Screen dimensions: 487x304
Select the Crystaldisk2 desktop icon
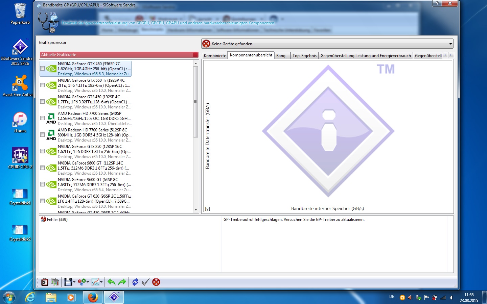click(x=20, y=233)
